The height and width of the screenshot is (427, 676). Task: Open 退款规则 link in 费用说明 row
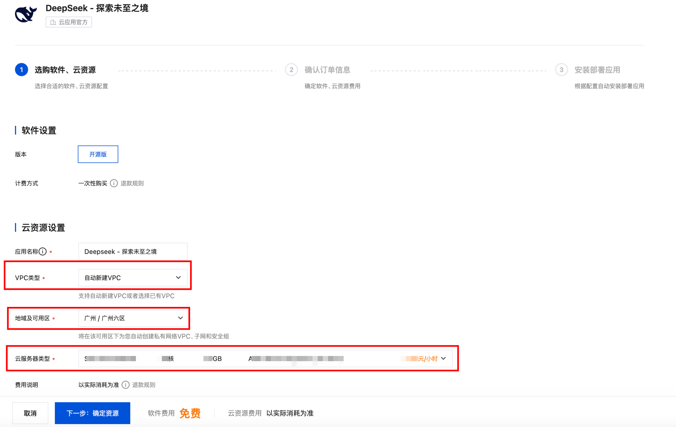[x=144, y=385]
